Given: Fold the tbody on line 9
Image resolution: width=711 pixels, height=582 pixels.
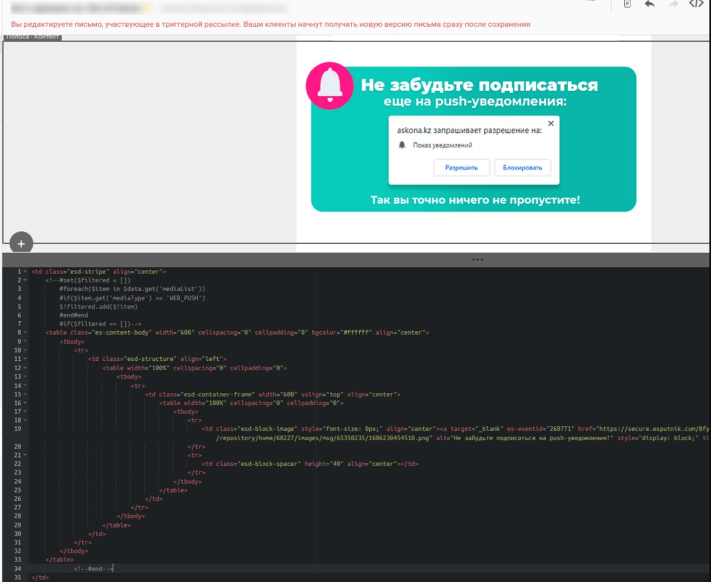Looking at the screenshot, I should click(25, 342).
